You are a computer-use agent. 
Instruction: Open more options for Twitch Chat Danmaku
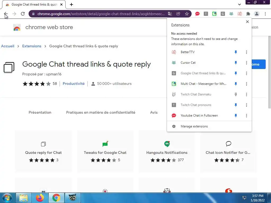pos(246,94)
